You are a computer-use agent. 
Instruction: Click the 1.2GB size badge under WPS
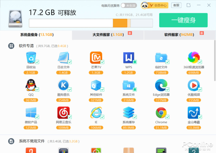[x=129, y=73]
